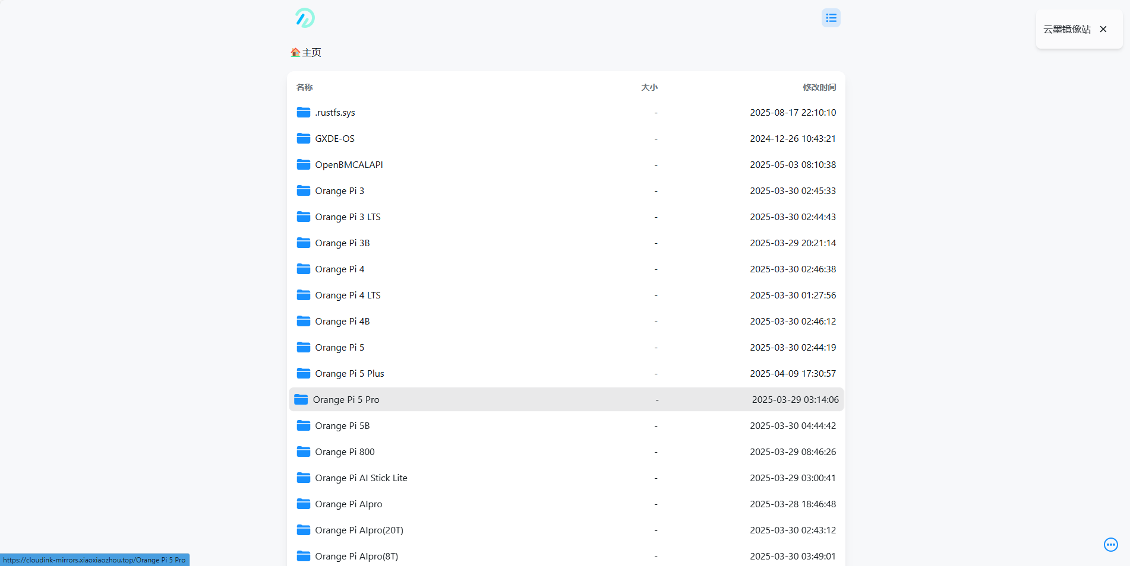
Task: Click the date 2025-03-28 18:46:48
Action: coord(793,504)
